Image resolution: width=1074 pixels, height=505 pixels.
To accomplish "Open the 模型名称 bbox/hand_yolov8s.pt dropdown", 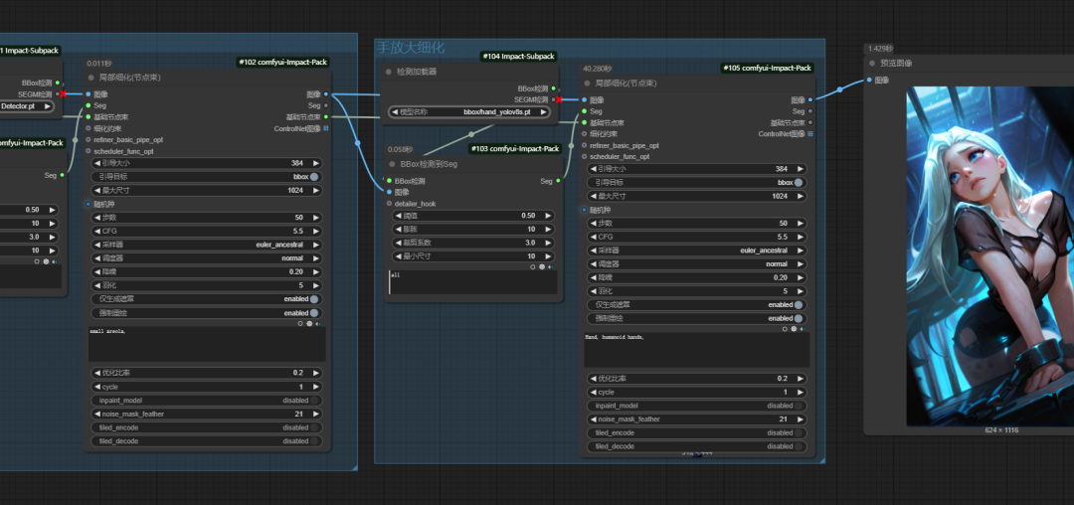I will [x=470, y=111].
